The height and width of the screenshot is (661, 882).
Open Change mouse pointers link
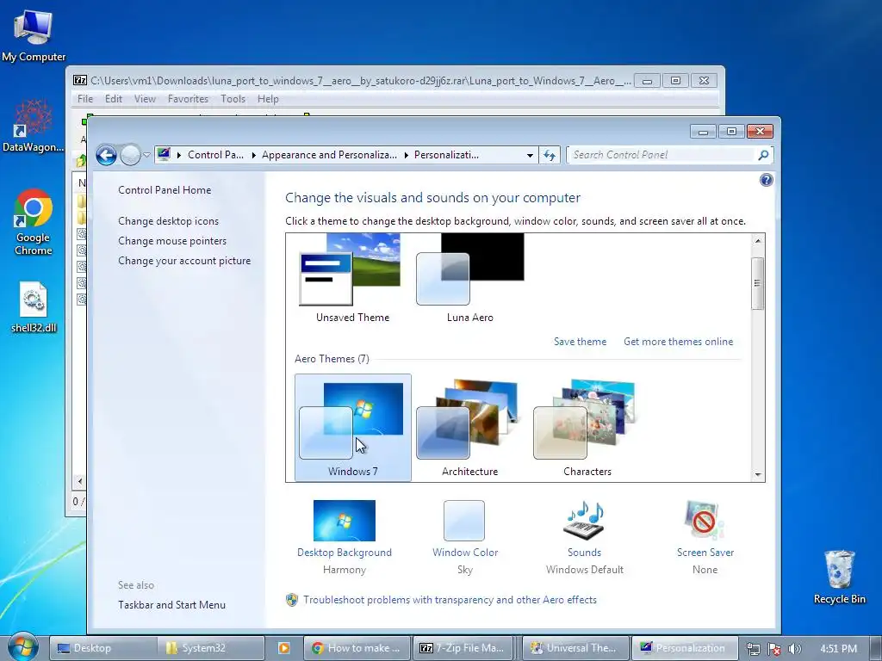tap(172, 241)
